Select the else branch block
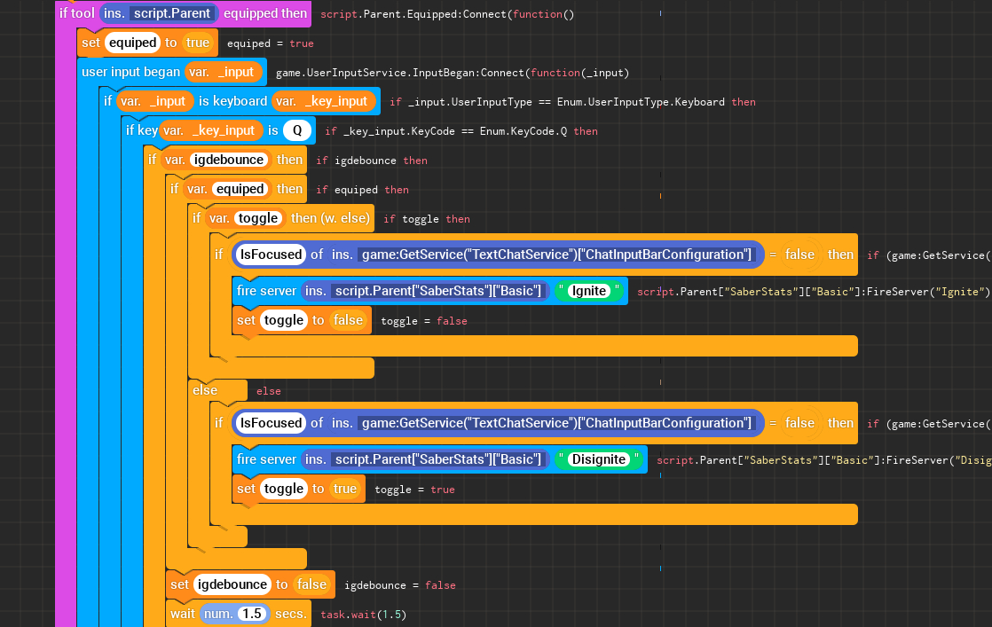 click(206, 390)
